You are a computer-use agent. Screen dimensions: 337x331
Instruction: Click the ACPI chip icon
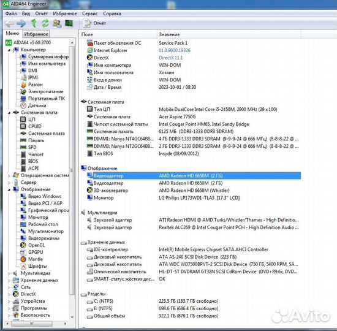click(x=23, y=168)
